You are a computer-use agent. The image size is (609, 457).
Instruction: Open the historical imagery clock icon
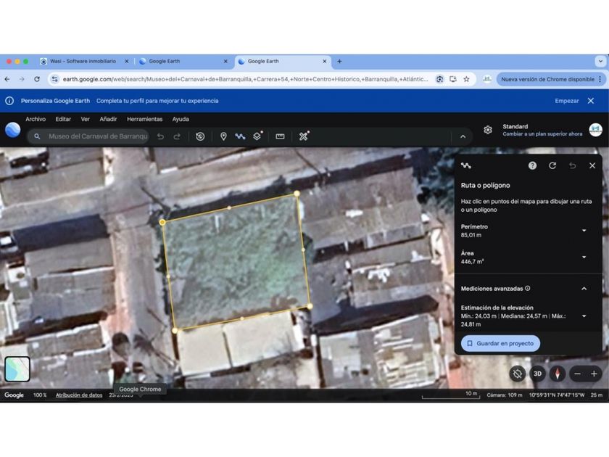(200, 136)
